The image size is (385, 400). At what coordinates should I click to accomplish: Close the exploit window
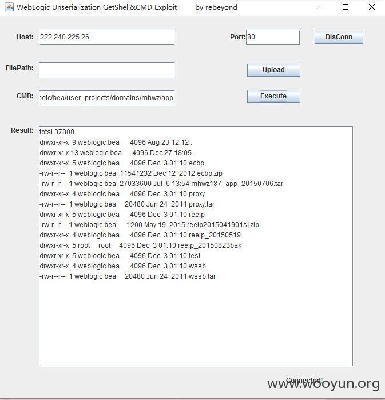coord(372,7)
